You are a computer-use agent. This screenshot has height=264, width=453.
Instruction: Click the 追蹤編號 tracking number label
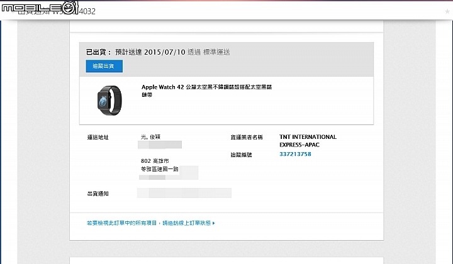(241, 155)
